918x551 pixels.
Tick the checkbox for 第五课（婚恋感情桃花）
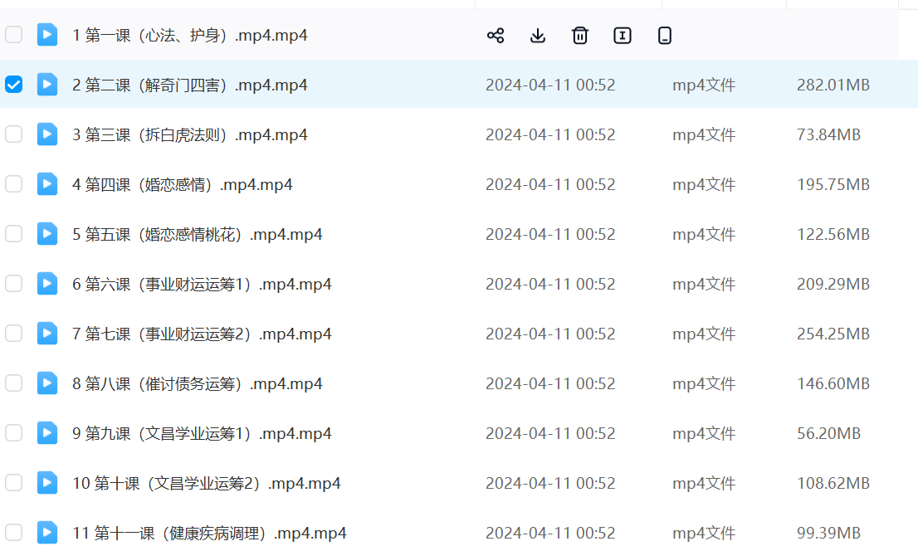coord(14,234)
